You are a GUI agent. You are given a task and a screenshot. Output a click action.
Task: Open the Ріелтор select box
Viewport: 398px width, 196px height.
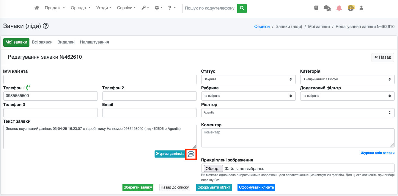[298, 113]
